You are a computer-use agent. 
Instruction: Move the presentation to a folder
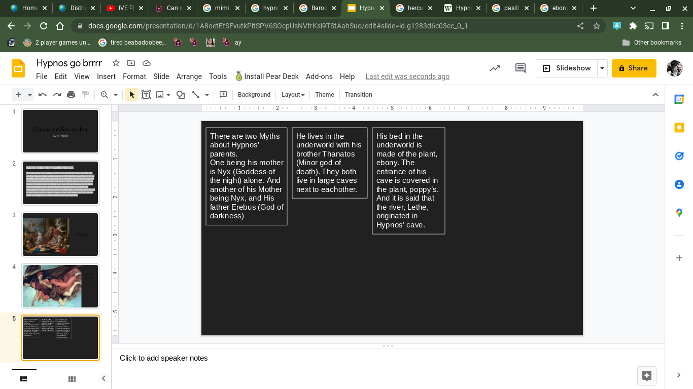point(131,63)
